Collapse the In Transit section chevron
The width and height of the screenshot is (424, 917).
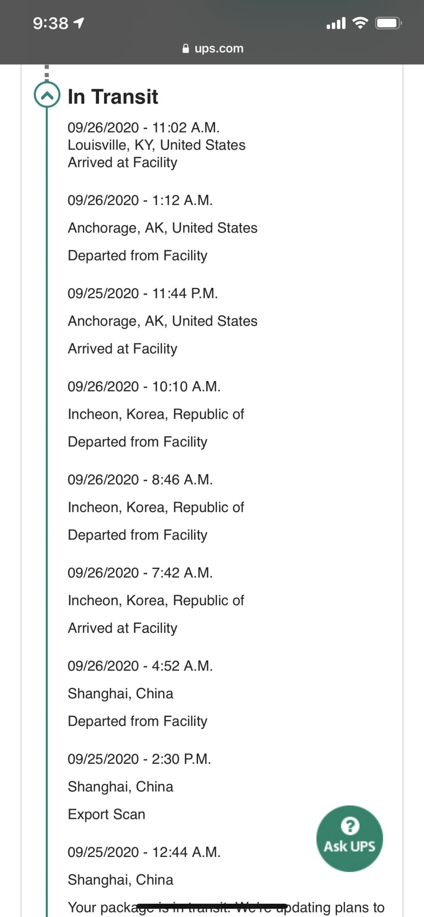click(47, 95)
